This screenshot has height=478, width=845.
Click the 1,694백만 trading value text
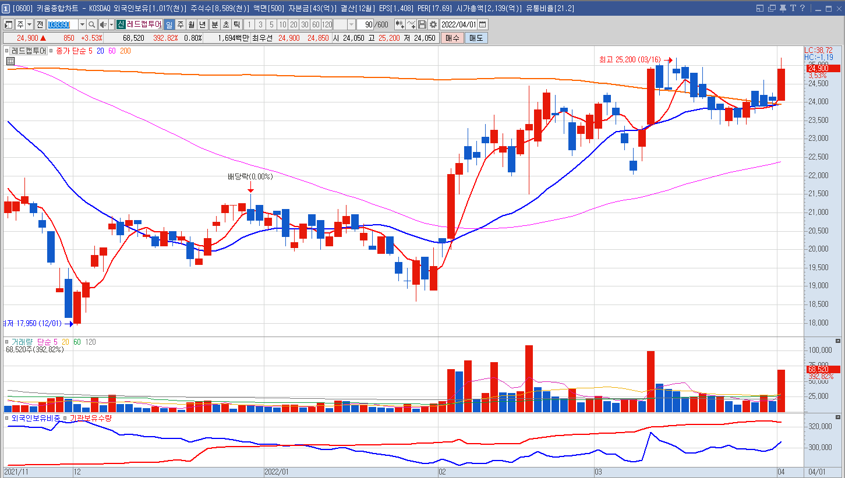point(234,38)
